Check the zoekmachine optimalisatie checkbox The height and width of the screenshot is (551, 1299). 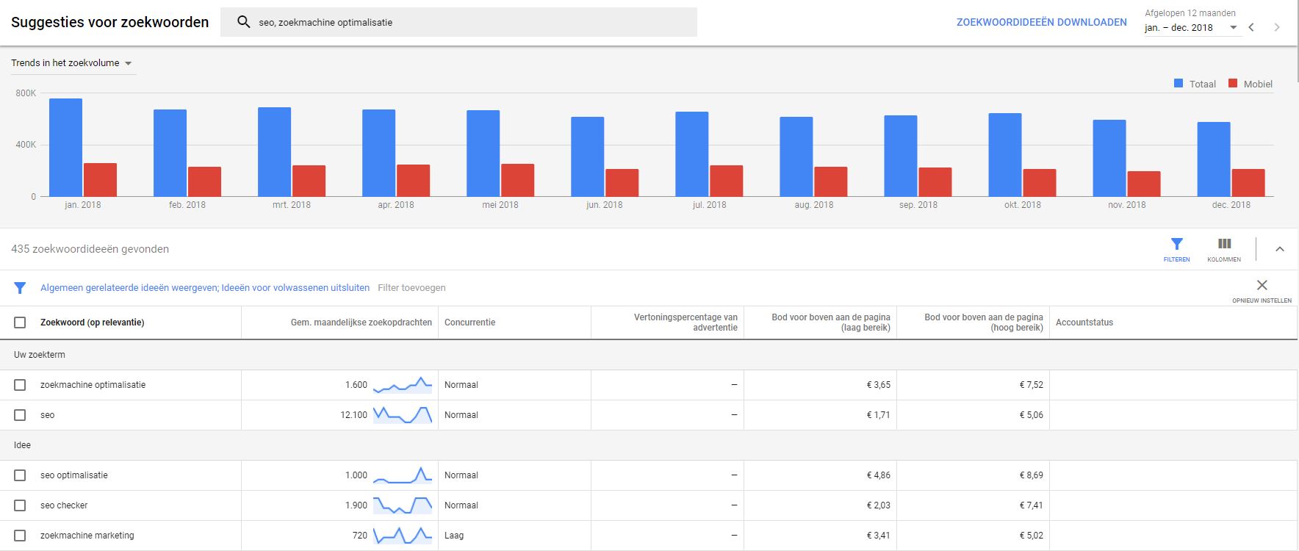point(20,385)
